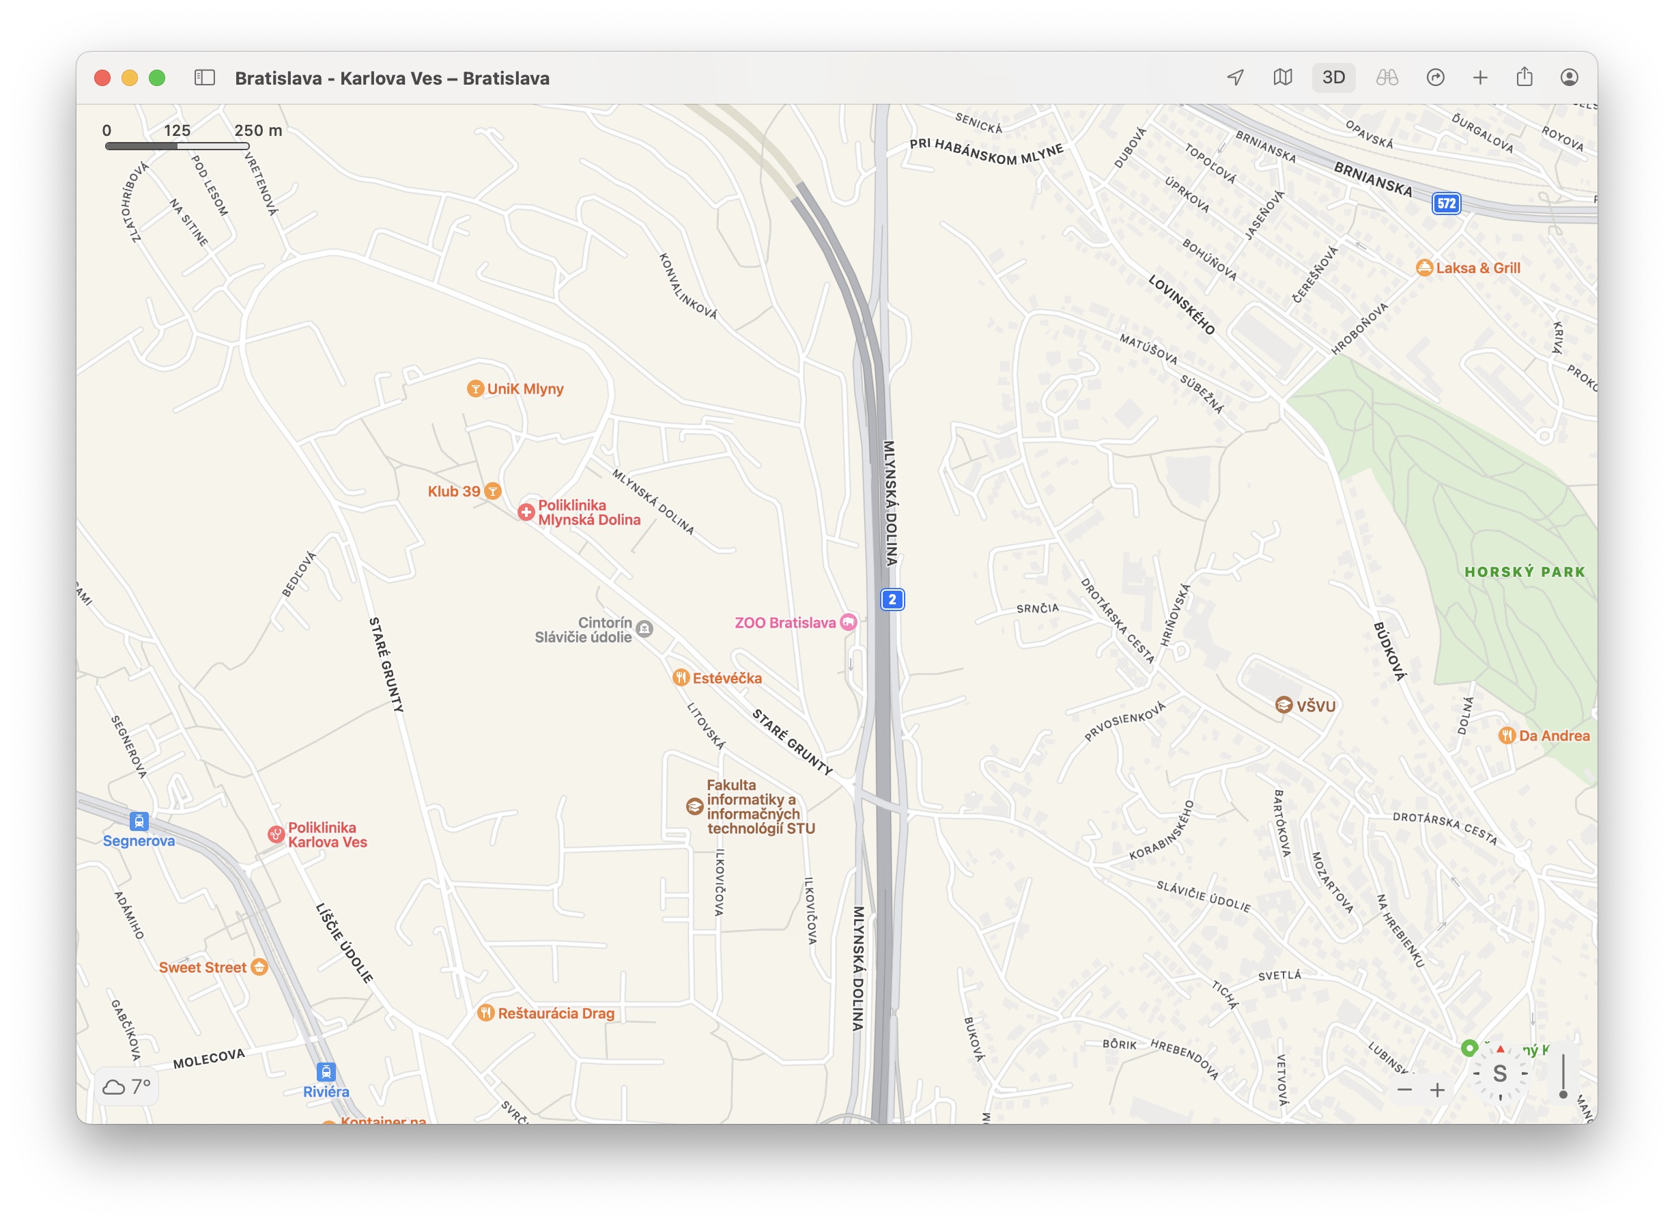Select the Poliklinika Mlynská Dolina pin
The height and width of the screenshot is (1225, 1674).
click(x=526, y=512)
